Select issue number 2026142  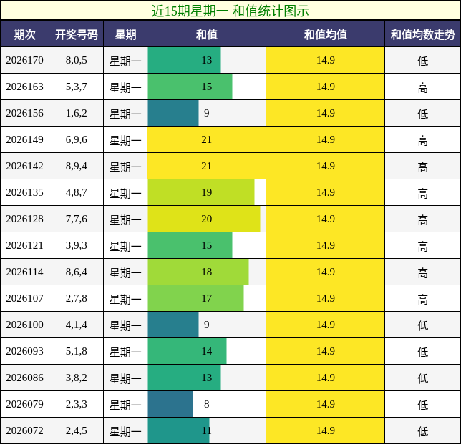coord(24,166)
